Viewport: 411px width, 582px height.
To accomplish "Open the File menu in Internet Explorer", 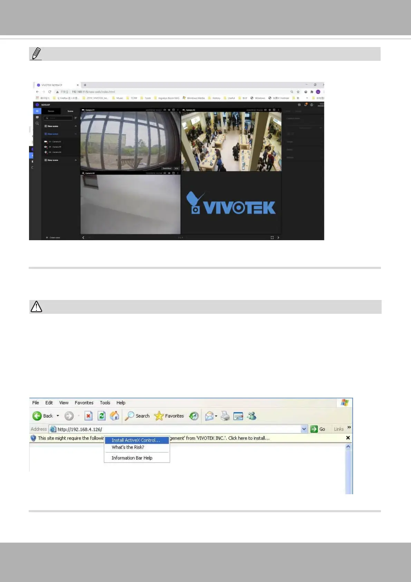I will point(36,403).
